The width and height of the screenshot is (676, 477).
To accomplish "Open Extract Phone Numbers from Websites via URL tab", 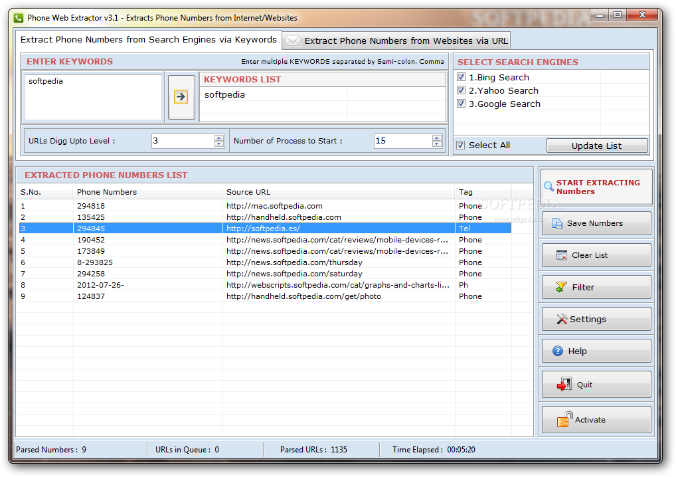I will (396, 41).
